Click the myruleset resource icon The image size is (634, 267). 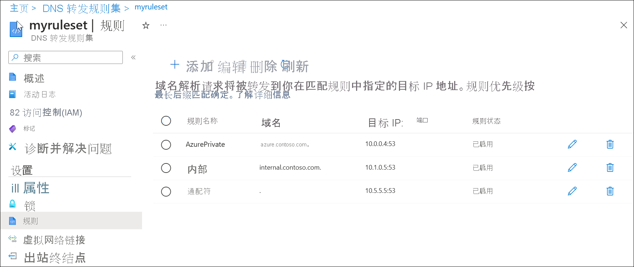pos(16,29)
